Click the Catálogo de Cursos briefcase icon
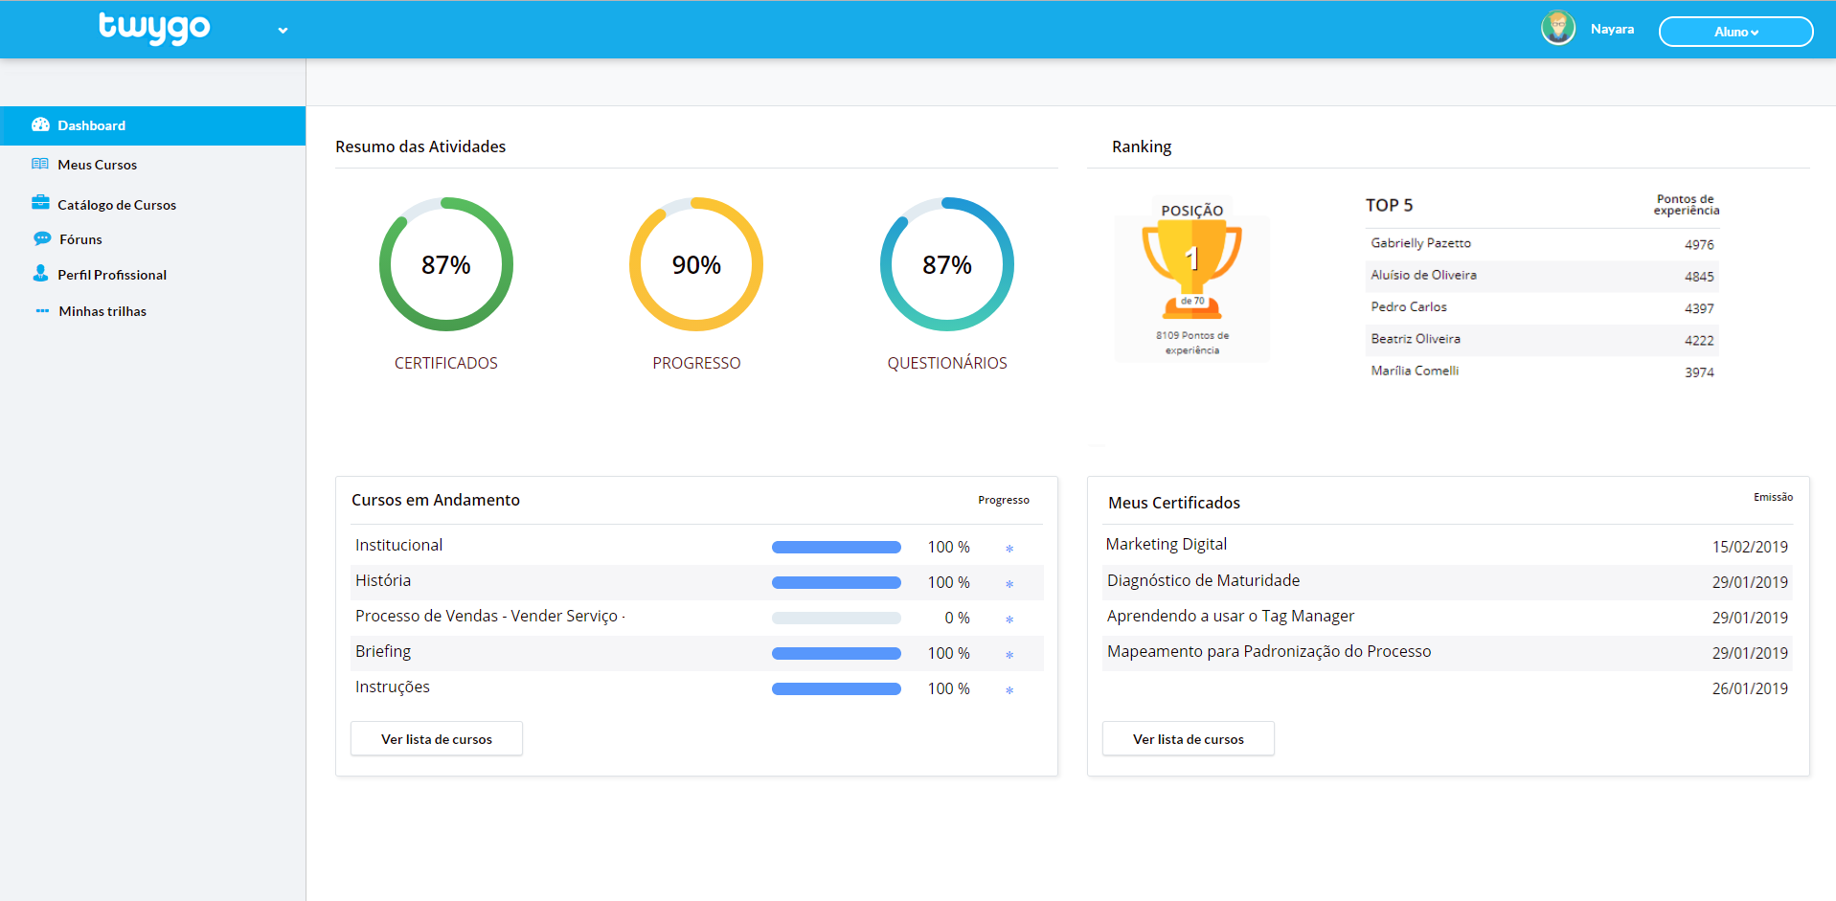 click(40, 203)
